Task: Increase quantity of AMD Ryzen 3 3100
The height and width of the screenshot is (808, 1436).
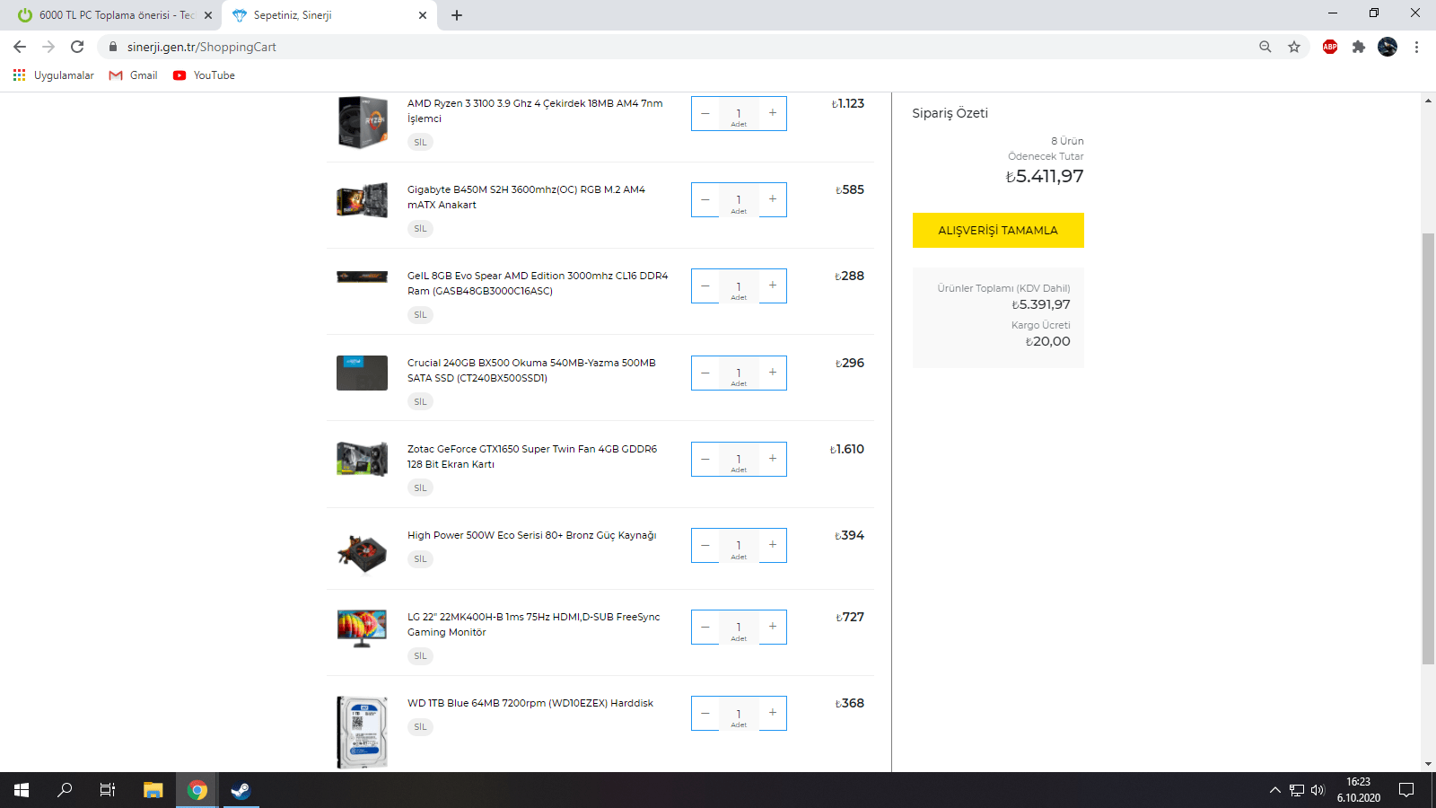Action: pos(773,113)
